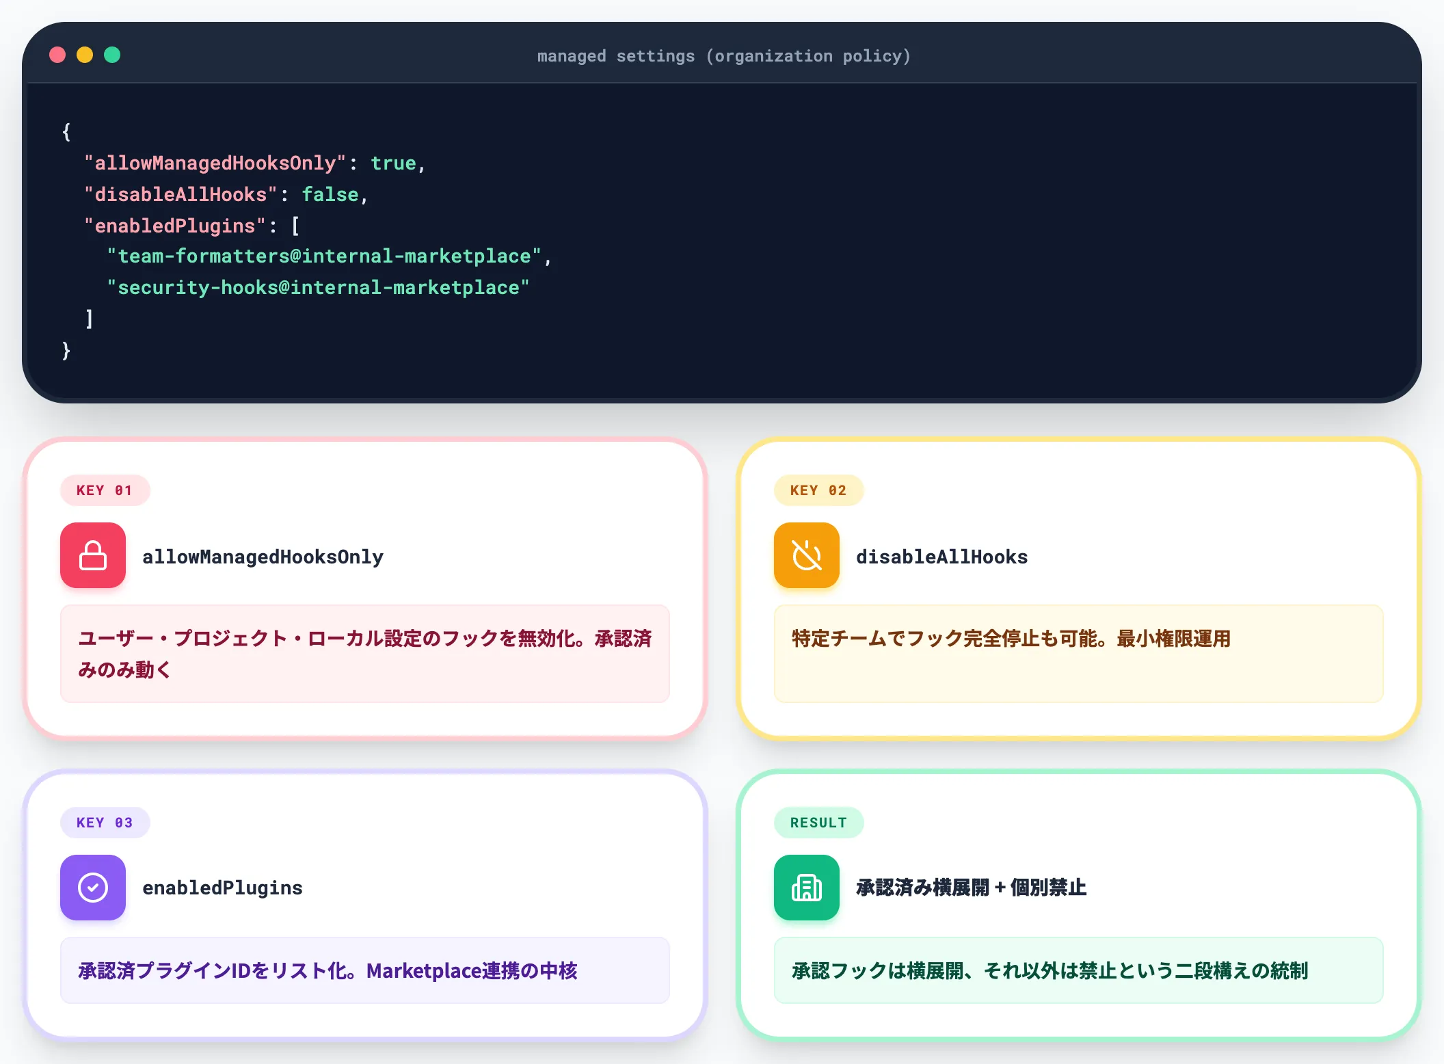Click the enabledPlugins card heading
This screenshot has height=1064, width=1444.
point(222,888)
